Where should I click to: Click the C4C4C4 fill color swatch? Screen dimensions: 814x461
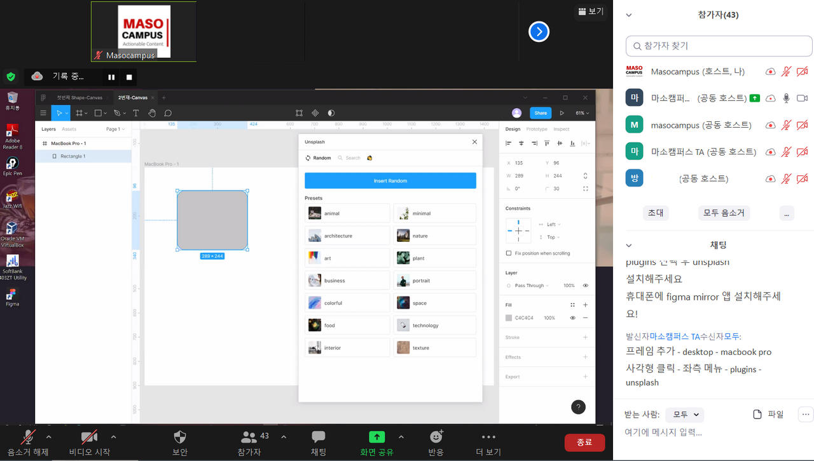point(509,318)
